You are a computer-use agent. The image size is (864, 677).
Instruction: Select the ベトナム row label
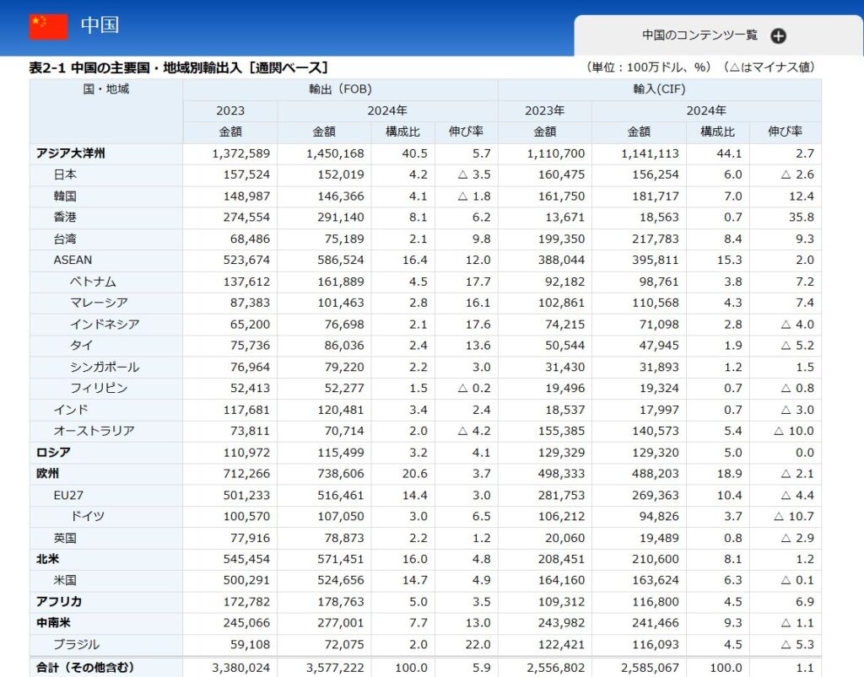(93, 282)
